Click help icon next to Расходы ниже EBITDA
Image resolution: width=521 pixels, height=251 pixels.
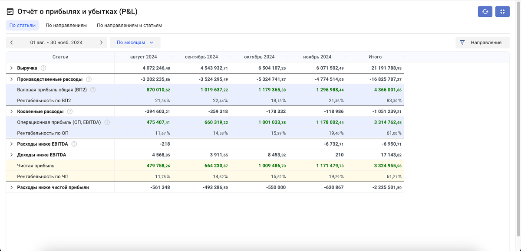point(74,144)
